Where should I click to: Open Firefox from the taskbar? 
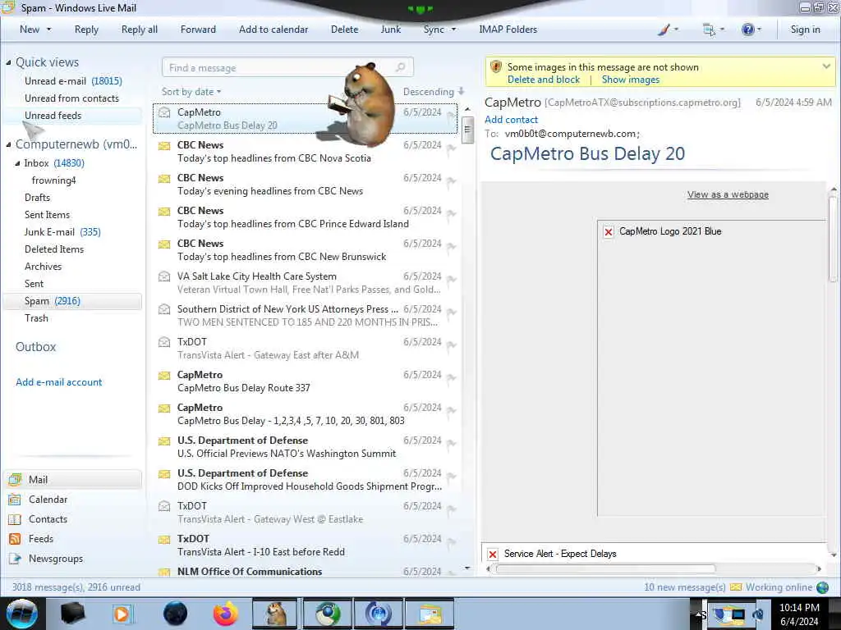(226, 614)
